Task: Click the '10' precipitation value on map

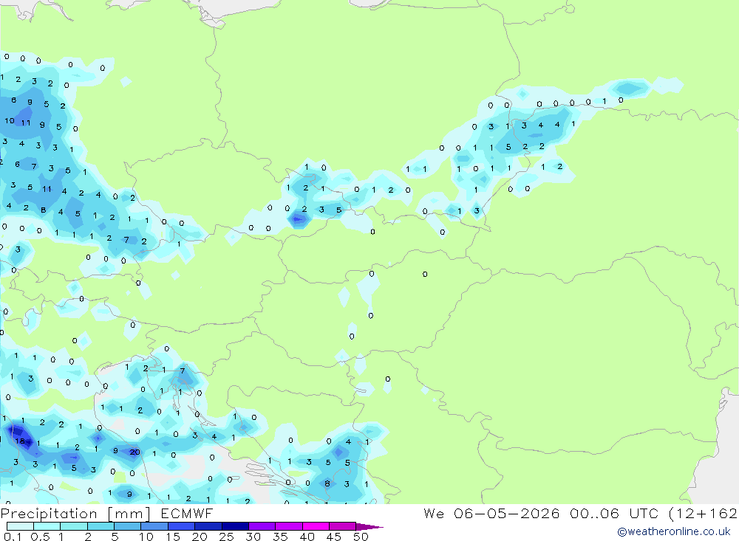Action: coord(10,121)
